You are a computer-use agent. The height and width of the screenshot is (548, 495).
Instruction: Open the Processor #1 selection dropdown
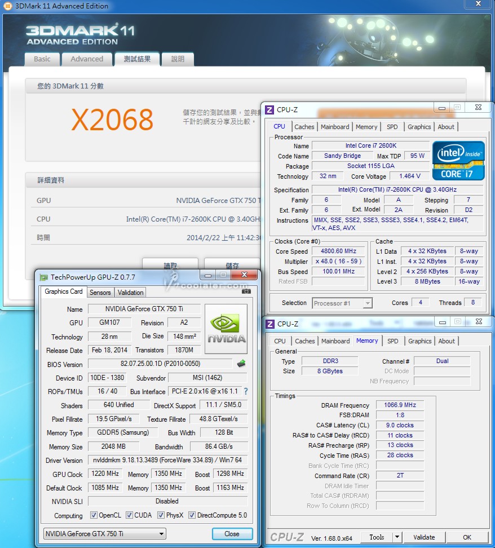[342, 303]
